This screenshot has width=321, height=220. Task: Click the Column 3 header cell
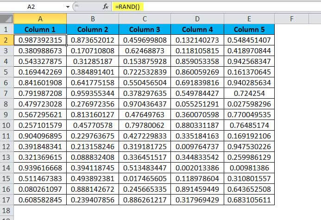pos(145,30)
